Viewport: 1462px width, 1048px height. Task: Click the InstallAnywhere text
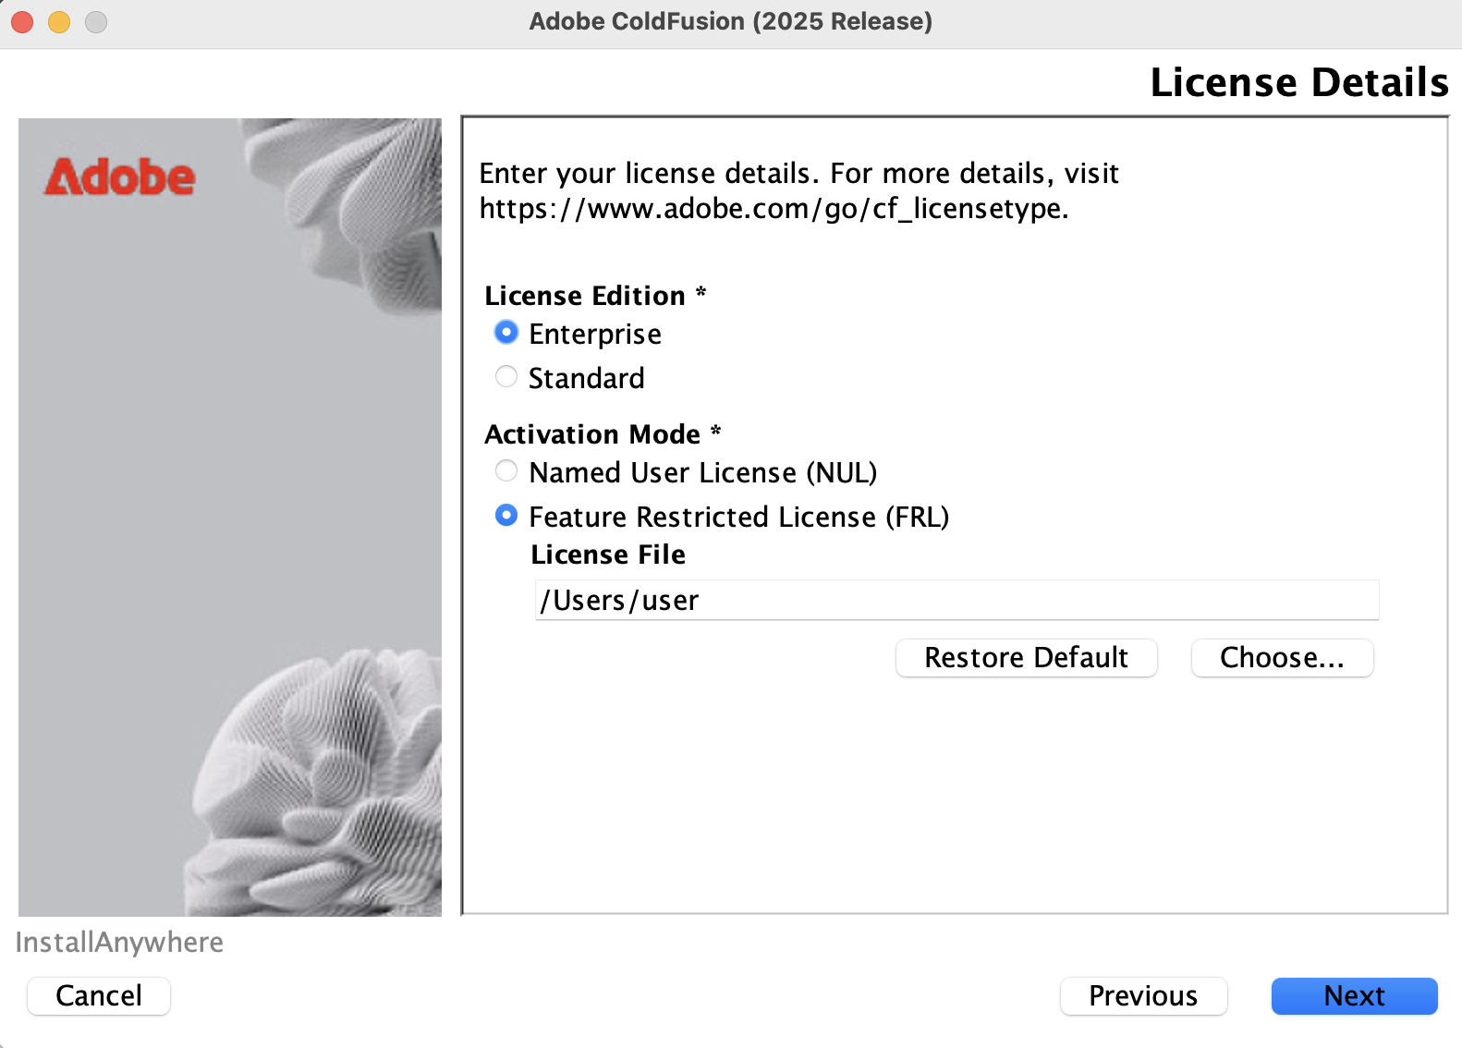point(119,943)
